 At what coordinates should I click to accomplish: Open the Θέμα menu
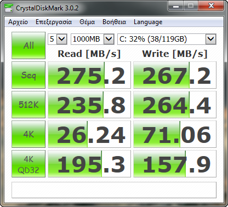87,22
